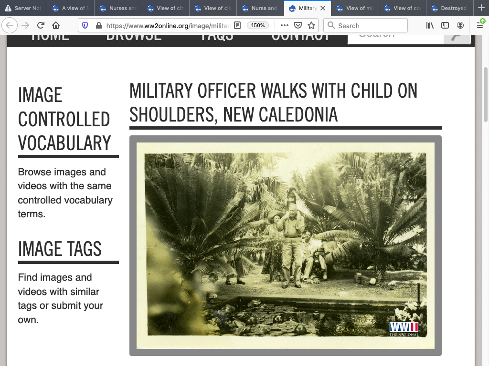489x366 pixels.
Task: Open the Library bookmarks icon
Action: pyautogui.click(x=430, y=25)
